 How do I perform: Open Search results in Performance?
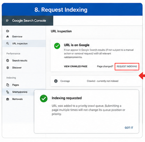tap(20, 61)
